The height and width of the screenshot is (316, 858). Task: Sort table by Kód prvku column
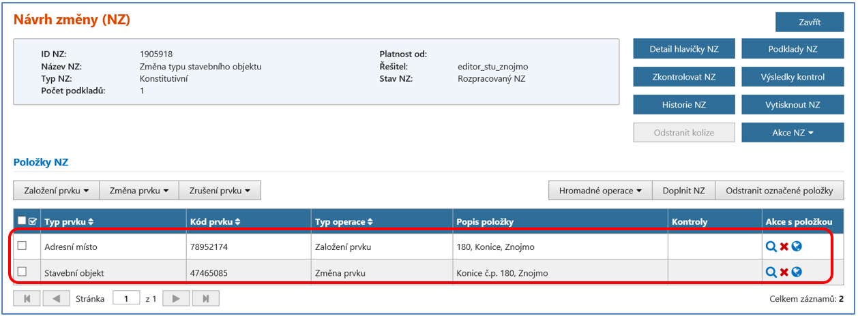click(x=214, y=221)
